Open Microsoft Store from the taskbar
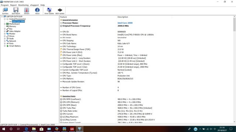The image size is (236, 132). tap(42, 129)
